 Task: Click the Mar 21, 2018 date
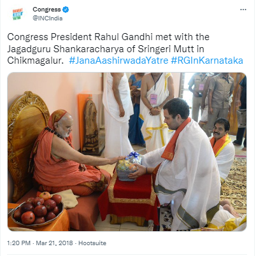pyautogui.click(x=54, y=243)
